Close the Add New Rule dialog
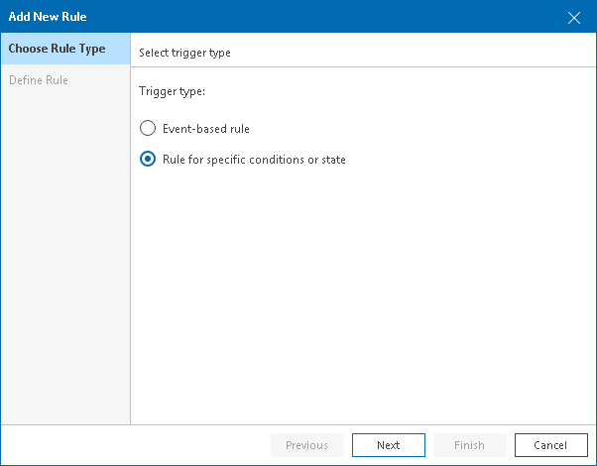 tap(574, 17)
